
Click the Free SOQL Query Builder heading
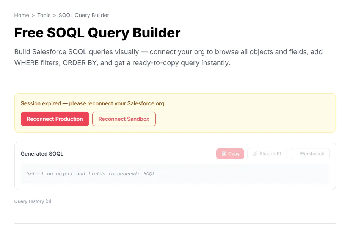click(x=97, y=33)
